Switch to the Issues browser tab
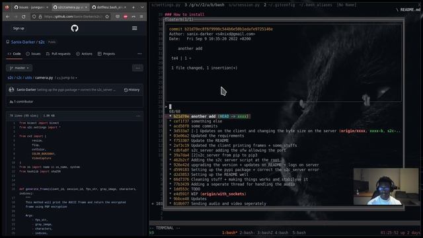 point(30,7)
